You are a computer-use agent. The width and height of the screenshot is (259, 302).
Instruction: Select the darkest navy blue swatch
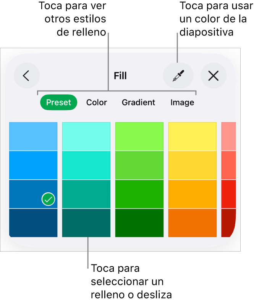tap(33, 223)
